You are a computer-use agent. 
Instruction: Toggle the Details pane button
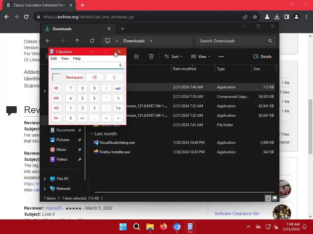[x=262, y=56]
